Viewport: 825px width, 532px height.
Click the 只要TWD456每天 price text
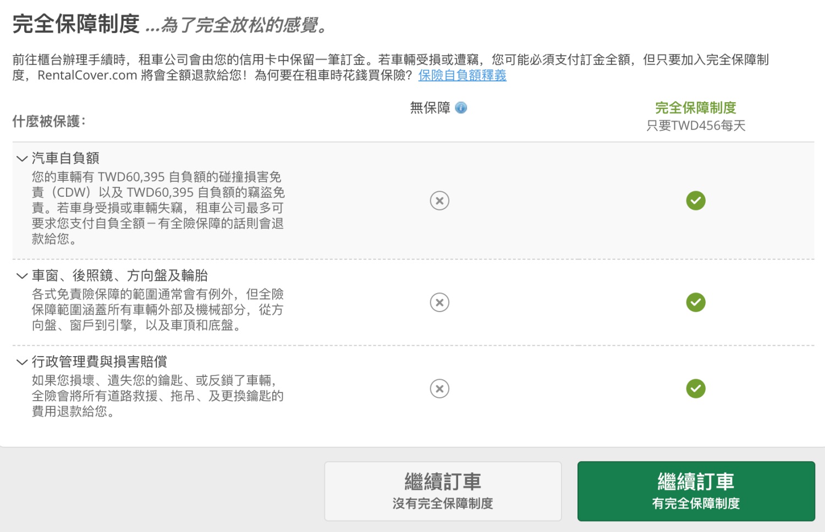[x=696, y=126]
